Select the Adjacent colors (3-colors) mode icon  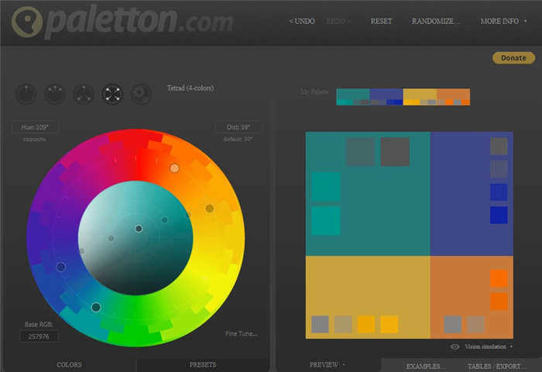coord(55,94)
